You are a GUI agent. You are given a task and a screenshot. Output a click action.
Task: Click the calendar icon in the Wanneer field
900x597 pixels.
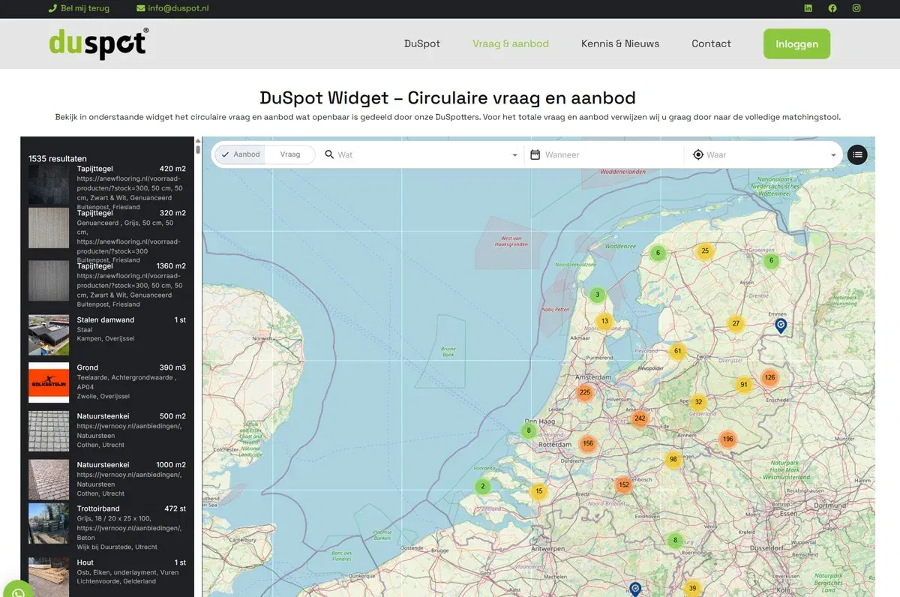pos(535,154)
